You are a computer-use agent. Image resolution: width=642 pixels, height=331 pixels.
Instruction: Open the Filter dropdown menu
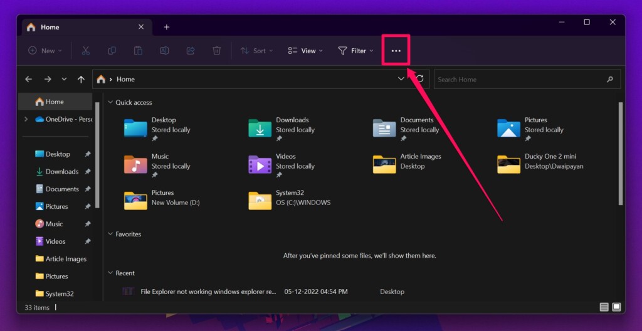point(355,51)
